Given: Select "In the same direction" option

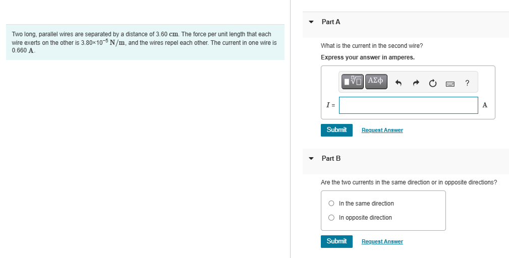Looking at the screenshot, I should point(331,204).
